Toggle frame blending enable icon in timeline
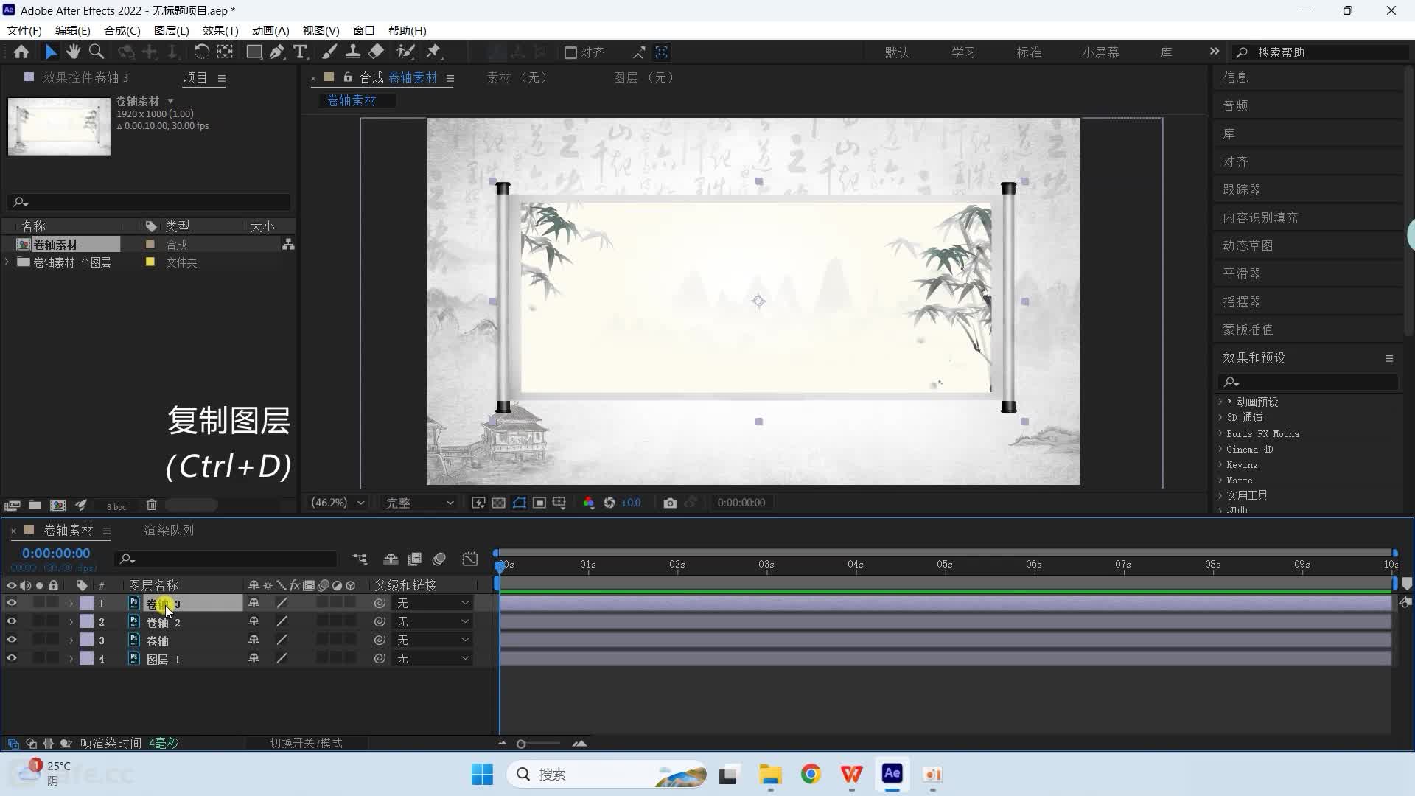The width and height of the screenshot is (1415, 796). (415, 559)
